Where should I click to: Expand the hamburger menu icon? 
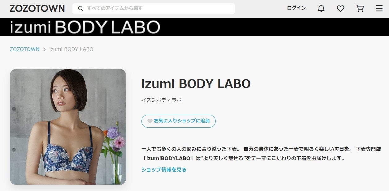pyautogui.click(x=379, y=8)
